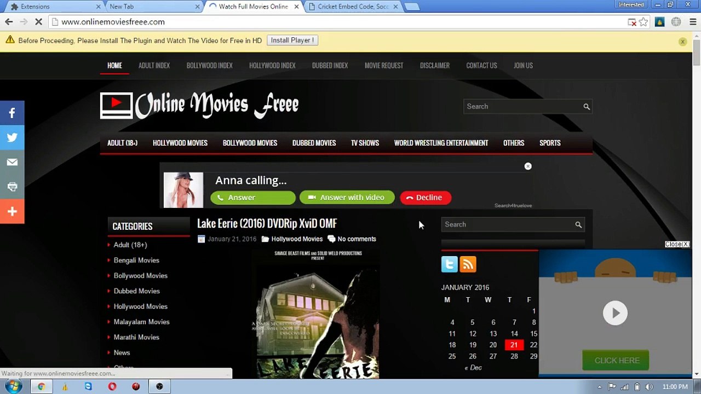Click the magnifier icon in the header search box
This screenshot has height=394, width=701.
pos(587,107)
